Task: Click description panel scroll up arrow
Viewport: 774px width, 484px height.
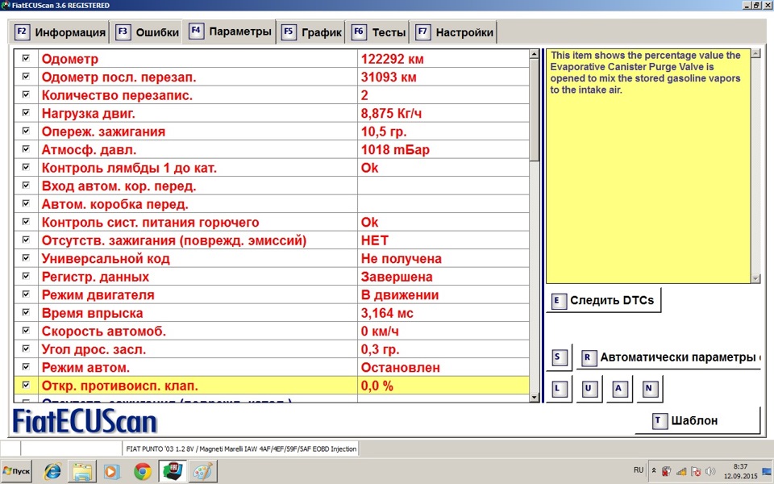Action: click(x=755, y=53)
